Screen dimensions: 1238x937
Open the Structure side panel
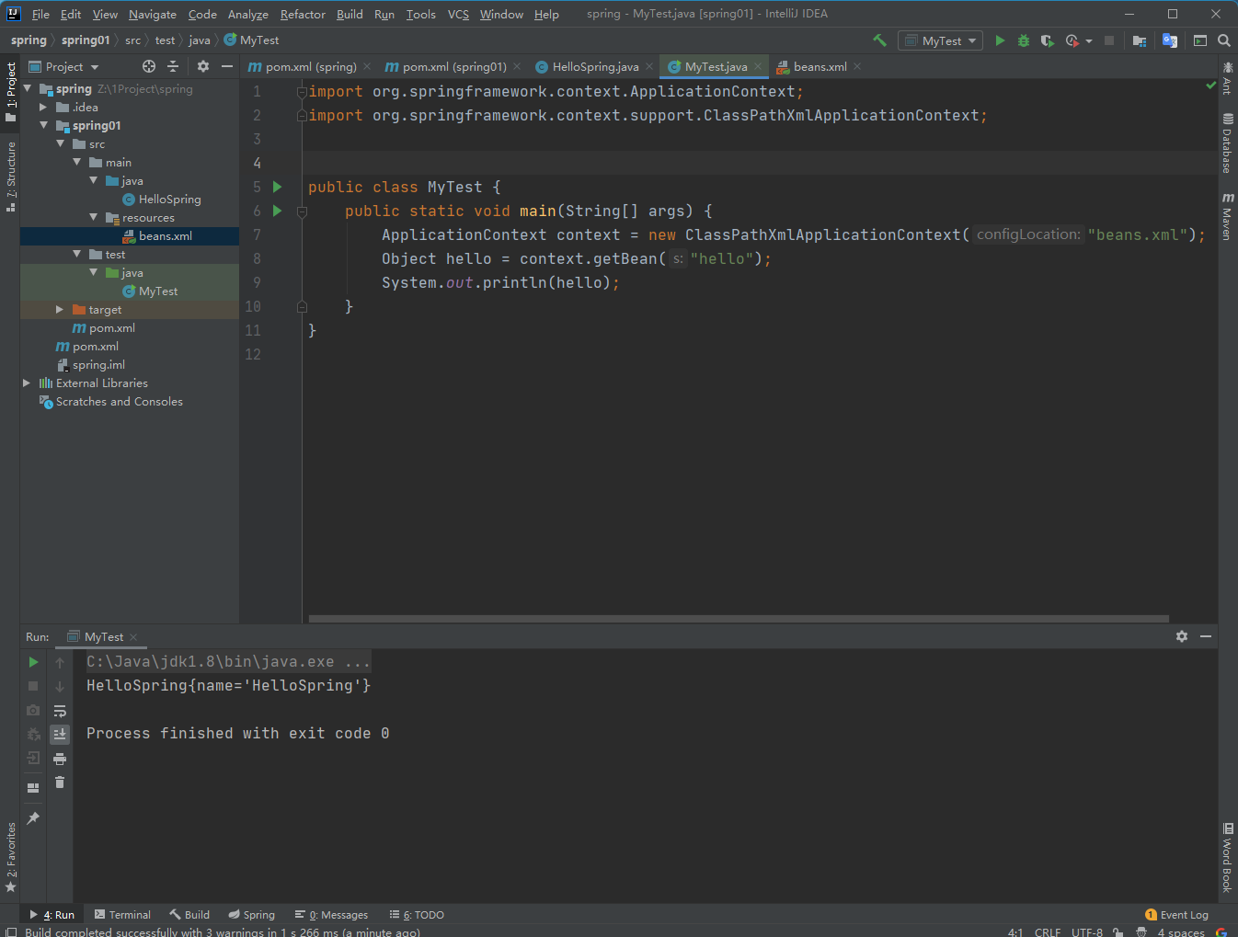(x=10, y=177)
